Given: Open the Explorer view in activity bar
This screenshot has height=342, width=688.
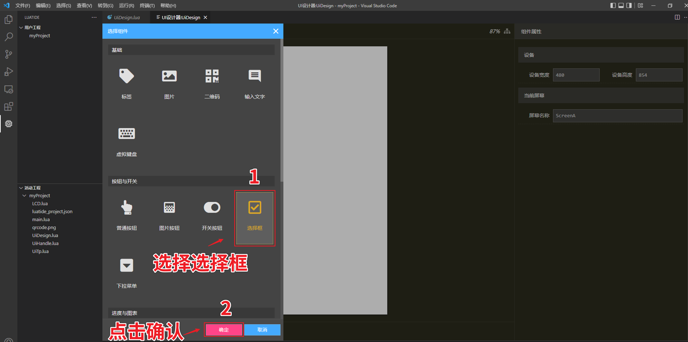Looking at the screenshot, I should (9, 19).
